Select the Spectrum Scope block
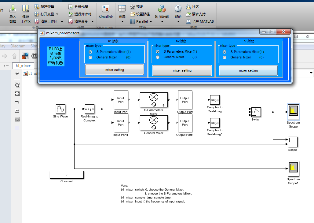This screenshot has width=314, height=223. 293,111
